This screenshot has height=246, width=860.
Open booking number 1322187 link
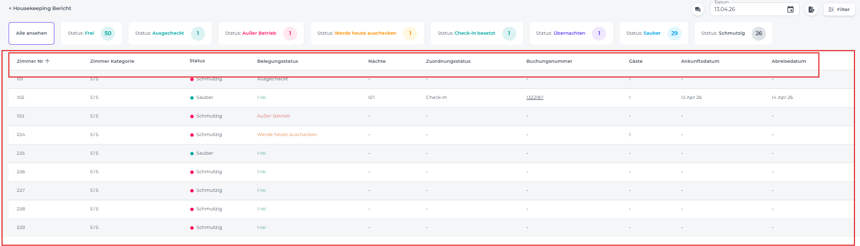coord(535,97)
